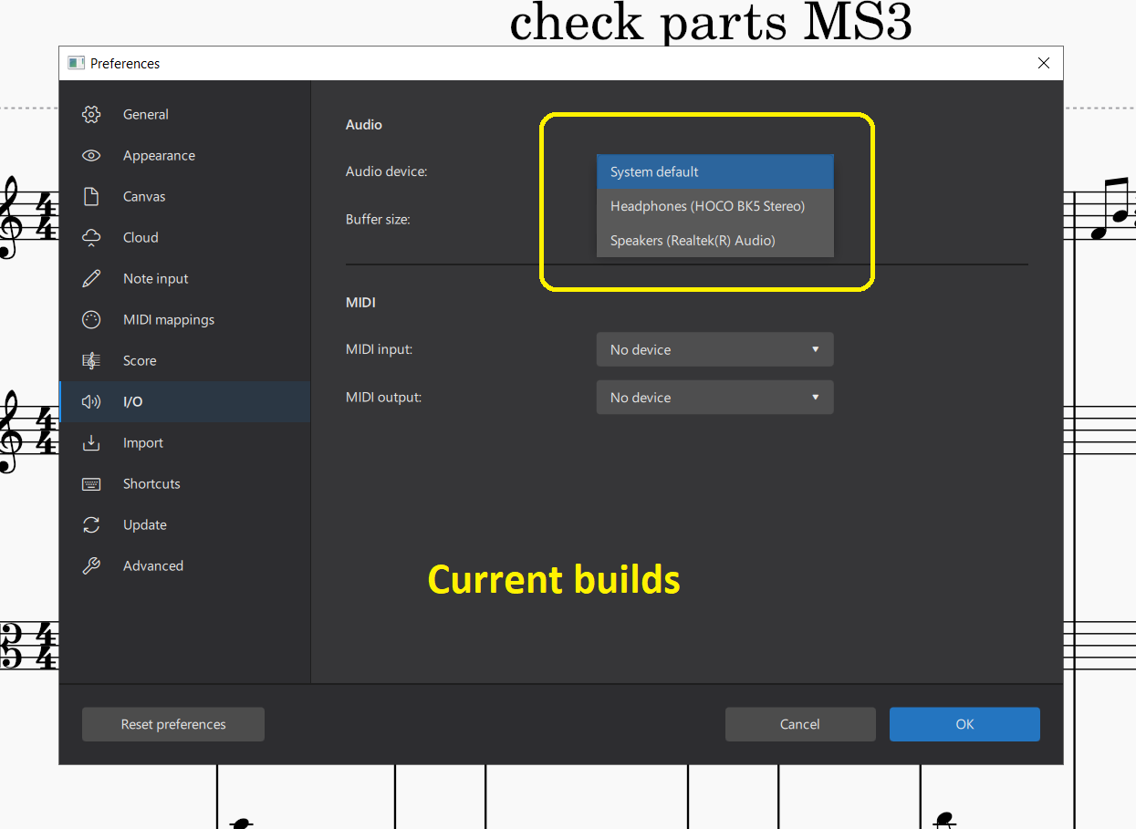This screenshot has width=1136, height=829.
Task: Click the Audio section heading
Action: click(363, 124)
